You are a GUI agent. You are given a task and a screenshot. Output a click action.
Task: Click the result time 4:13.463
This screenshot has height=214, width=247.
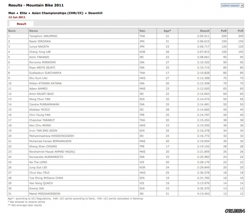pos(203,194)
